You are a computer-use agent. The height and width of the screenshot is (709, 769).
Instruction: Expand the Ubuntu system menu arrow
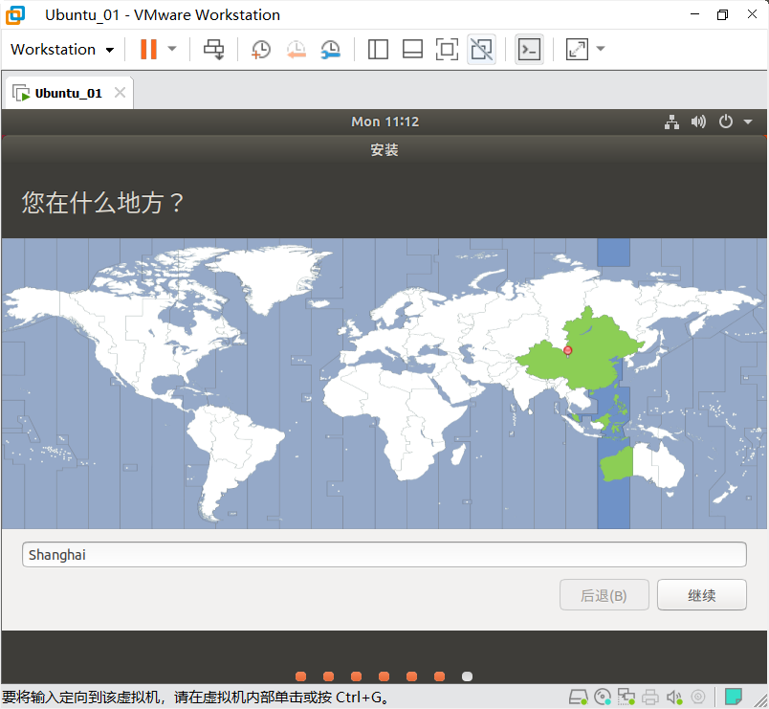point(748,122)
